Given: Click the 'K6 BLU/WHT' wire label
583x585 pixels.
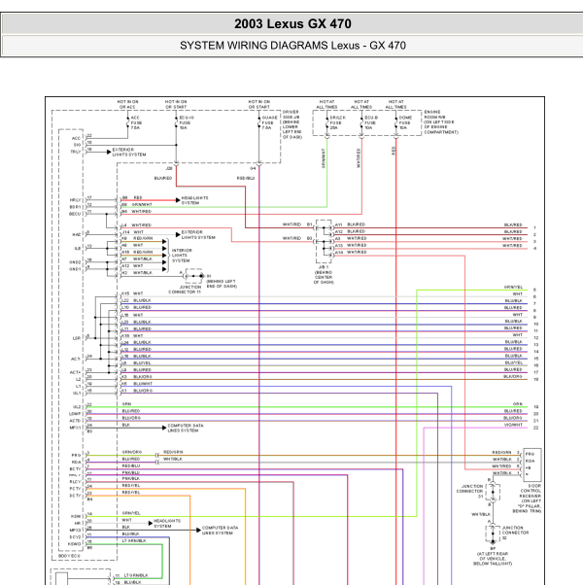Looking at the screenshot, I should click(x=137, y=384).
